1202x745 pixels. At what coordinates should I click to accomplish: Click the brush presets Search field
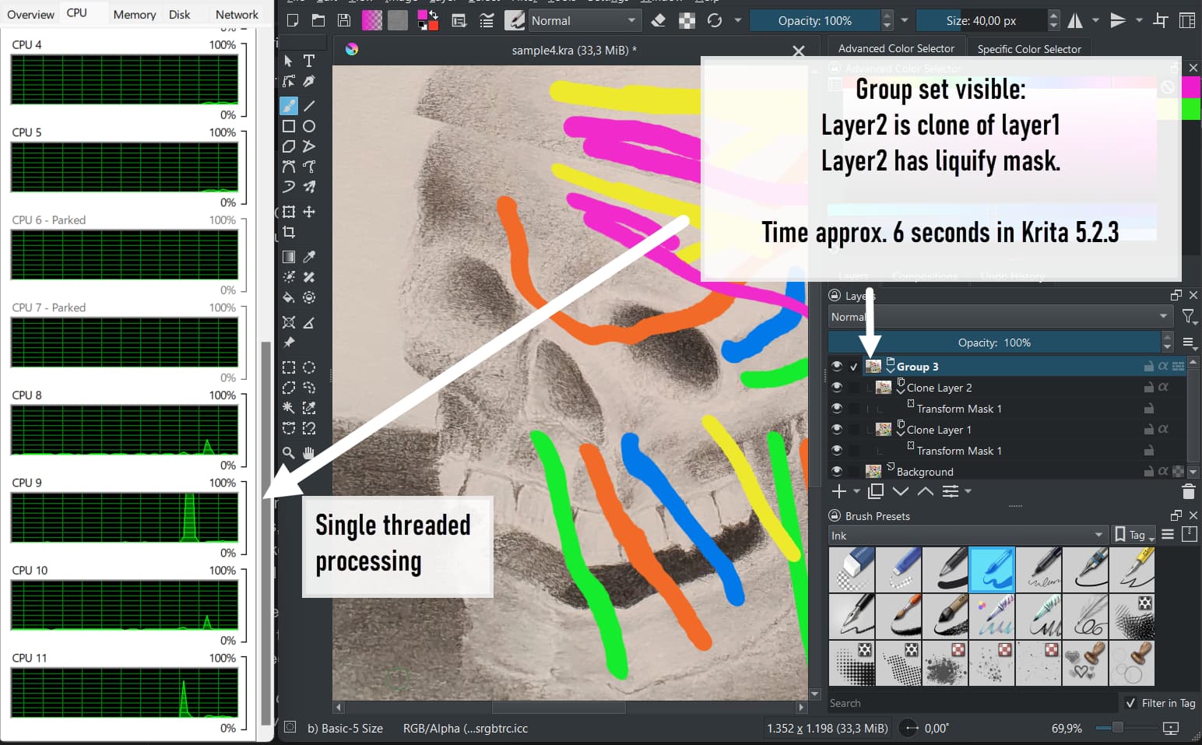click(969, 703)
